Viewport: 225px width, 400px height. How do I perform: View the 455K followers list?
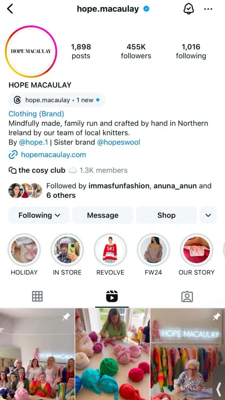[x=136, y=51]
